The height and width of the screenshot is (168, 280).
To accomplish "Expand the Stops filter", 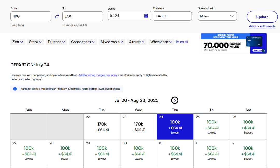I will coord(36,42).
